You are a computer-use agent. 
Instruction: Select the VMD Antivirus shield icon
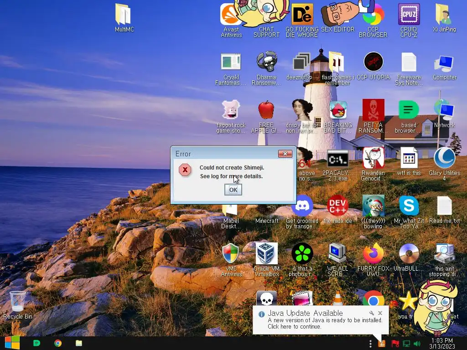point(231,260)
